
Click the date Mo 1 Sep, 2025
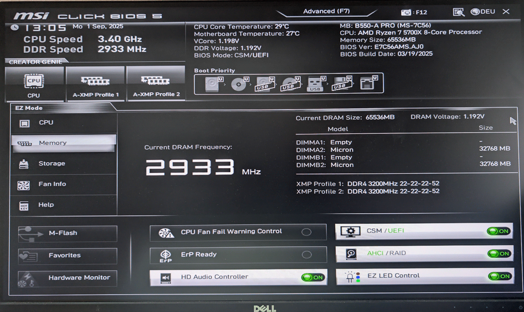pos(98,26)
